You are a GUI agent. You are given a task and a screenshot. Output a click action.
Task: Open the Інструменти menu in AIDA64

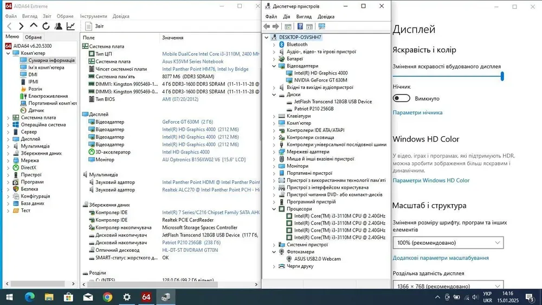point(93,16)
